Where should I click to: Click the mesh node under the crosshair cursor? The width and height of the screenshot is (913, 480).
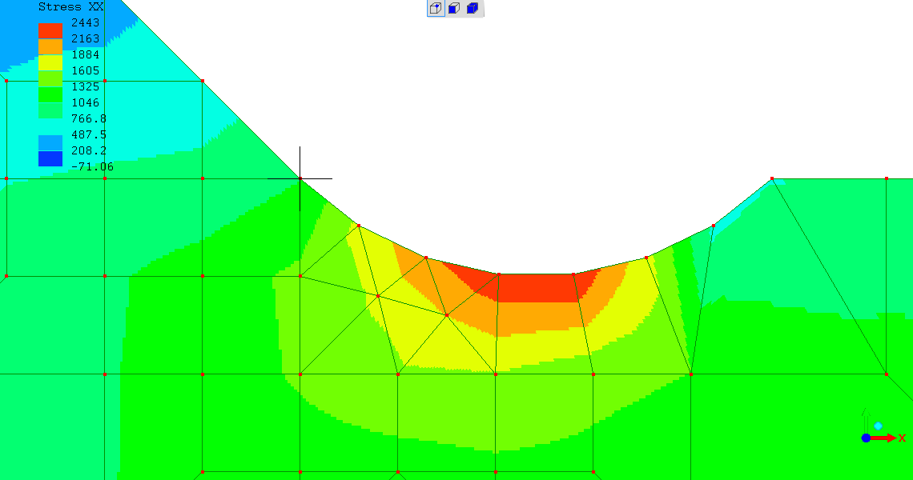click(x=300, y=178)
